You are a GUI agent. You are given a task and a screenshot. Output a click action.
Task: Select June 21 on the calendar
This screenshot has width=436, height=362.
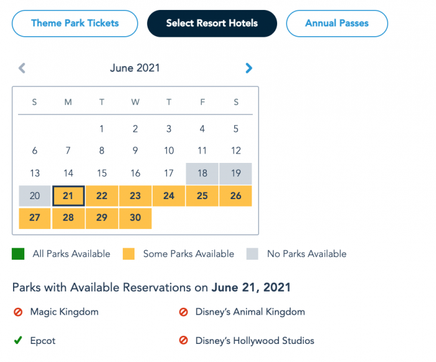[69, 196]
